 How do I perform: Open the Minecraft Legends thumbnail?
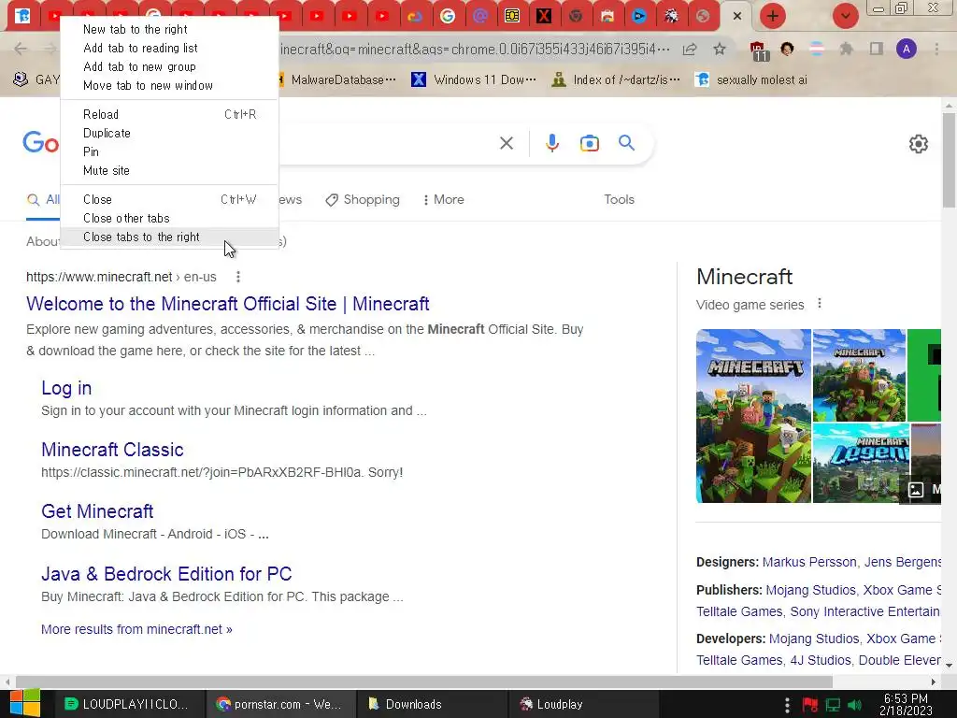861,463
